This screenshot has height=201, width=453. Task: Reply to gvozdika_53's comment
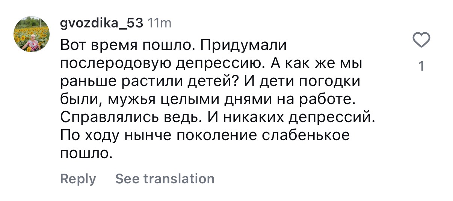(78, 179)
